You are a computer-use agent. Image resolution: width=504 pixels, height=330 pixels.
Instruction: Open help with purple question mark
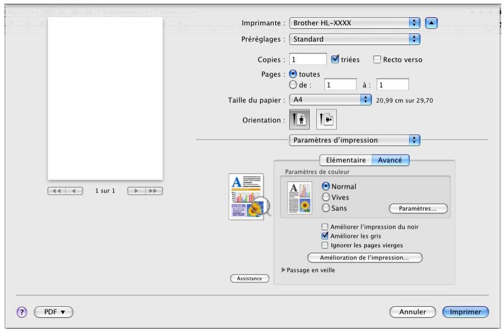coord(22,312)
